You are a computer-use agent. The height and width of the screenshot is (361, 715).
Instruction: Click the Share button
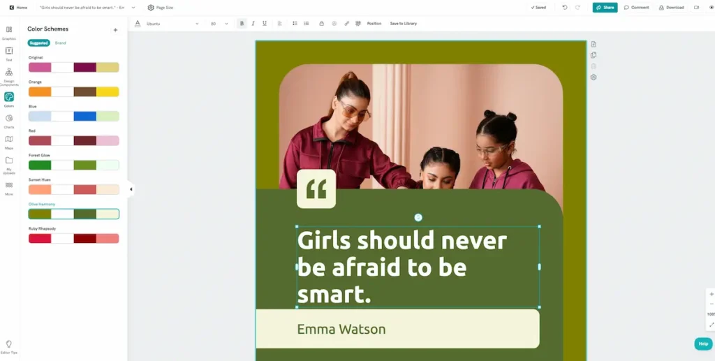point(605,7)
